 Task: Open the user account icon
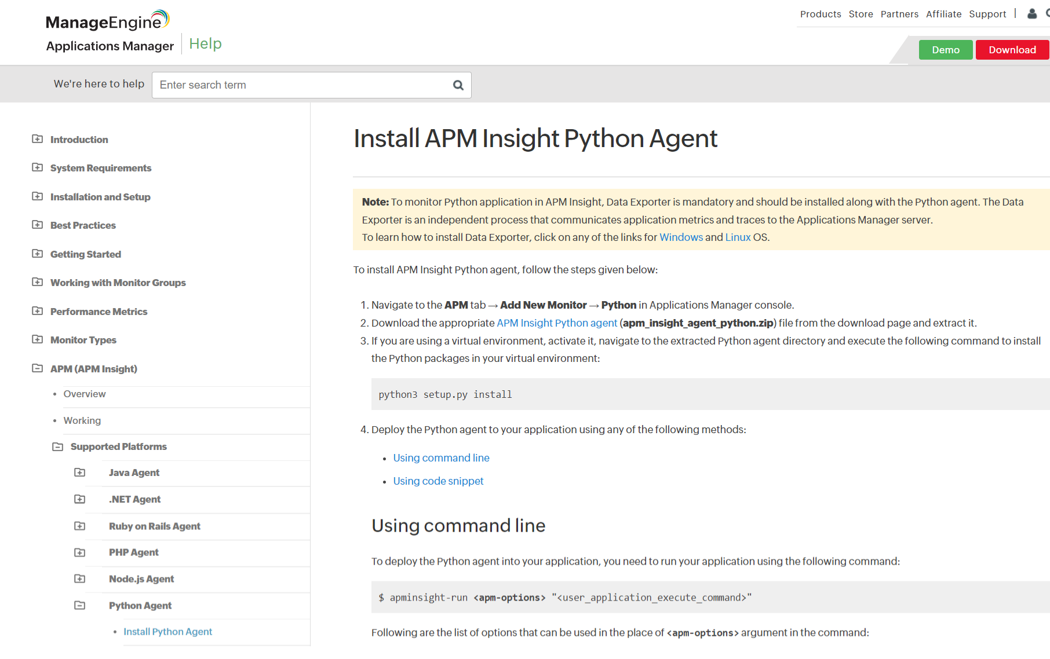click(1032, 13)
